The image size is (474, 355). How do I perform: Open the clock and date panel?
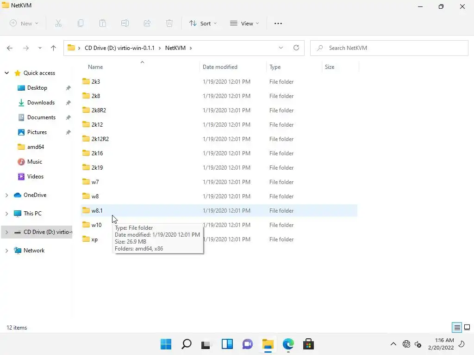441,344
